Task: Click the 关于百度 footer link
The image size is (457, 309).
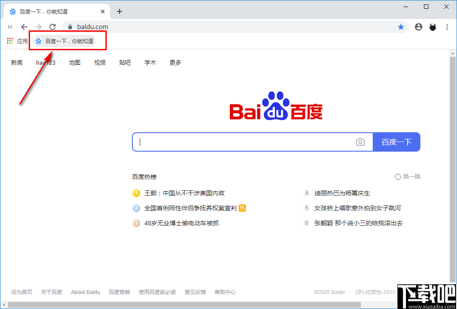Action: click(x=52, y=292)
